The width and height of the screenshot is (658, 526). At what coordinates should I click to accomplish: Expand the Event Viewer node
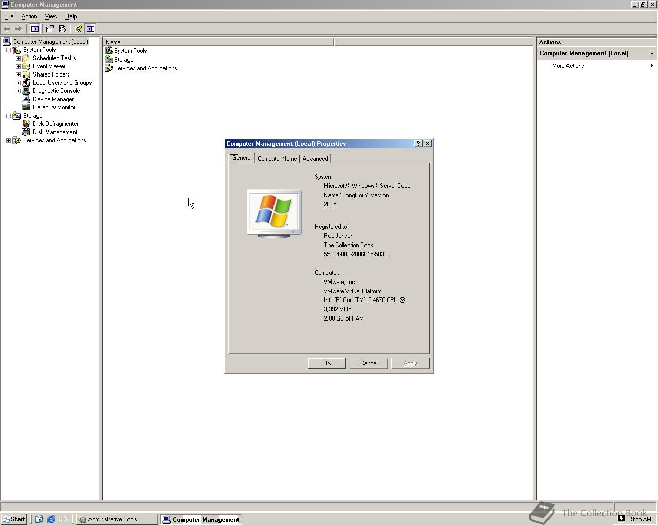(18, 66)
